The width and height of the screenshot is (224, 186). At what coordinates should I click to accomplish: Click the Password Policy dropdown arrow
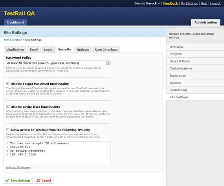pyautogui.click(x=108, y=63)
